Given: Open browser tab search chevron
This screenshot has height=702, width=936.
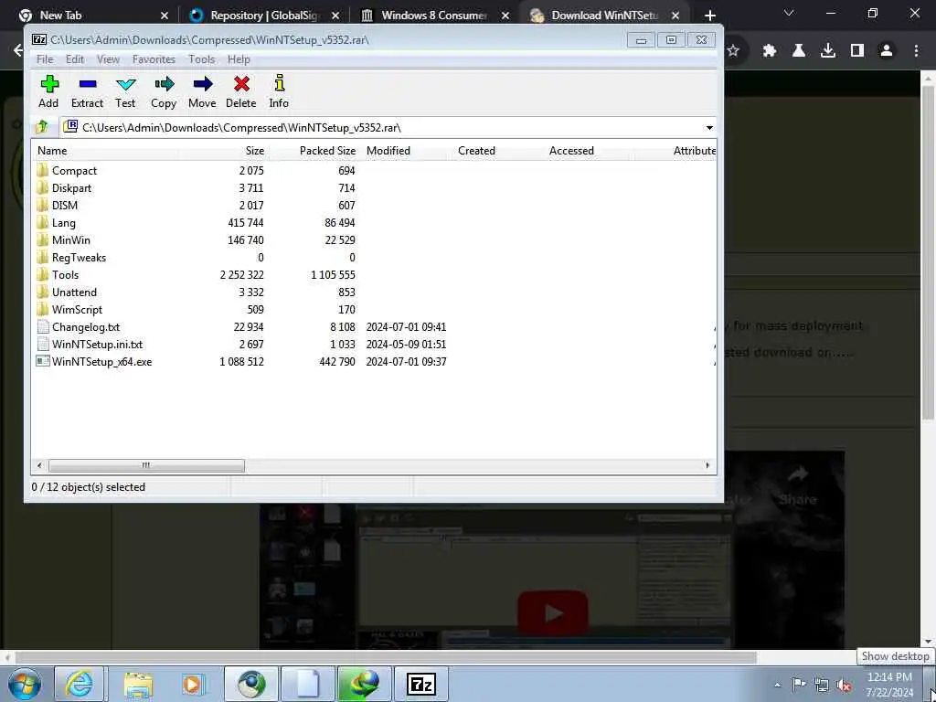Looking at the screenshot, I should pos(789,13).
